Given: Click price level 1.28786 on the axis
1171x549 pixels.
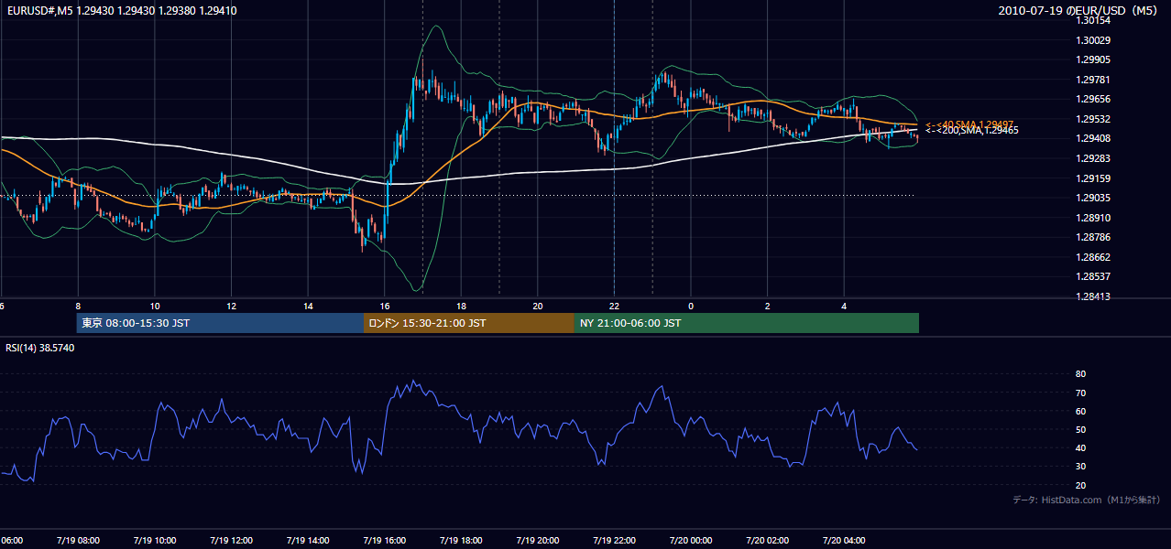Looking at the screenshot, I should 1093,237.
